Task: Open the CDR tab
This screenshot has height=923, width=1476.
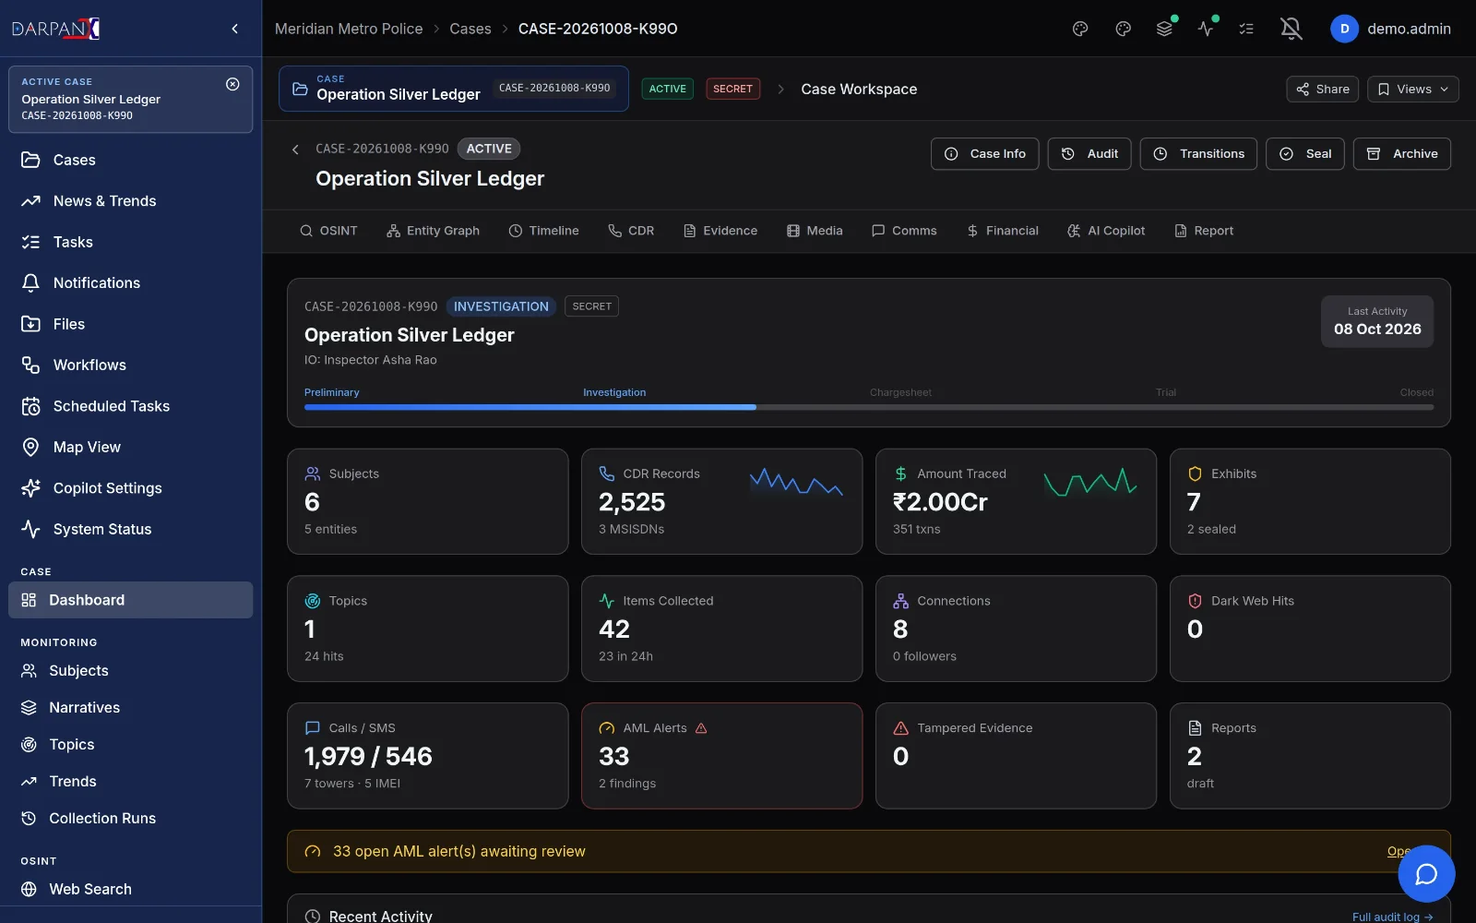Action: (x=631, y=231)
